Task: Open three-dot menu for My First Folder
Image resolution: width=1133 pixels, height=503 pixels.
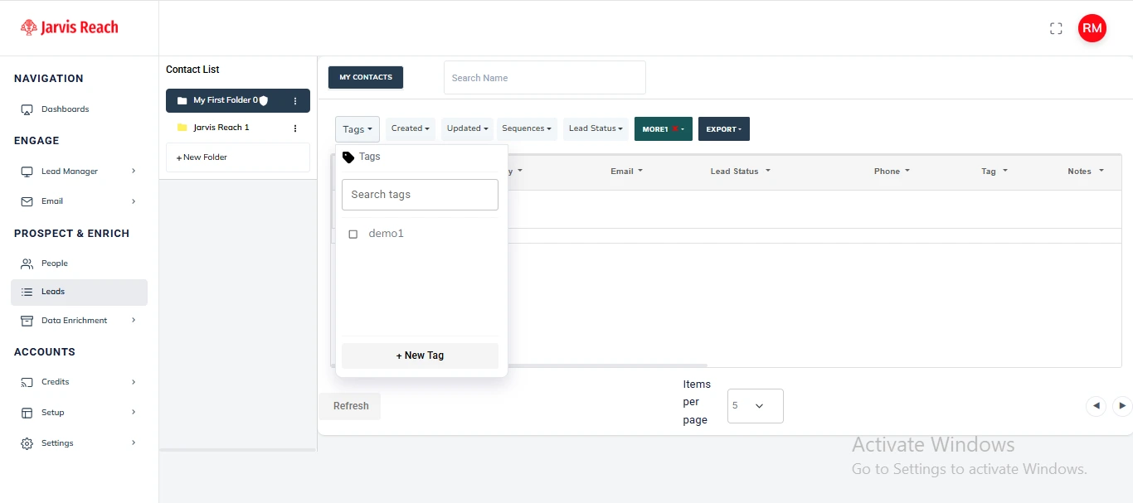Action: 295,101
